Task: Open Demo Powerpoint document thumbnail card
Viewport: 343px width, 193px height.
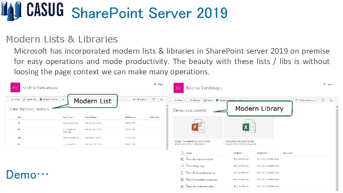Action: pos(198,131)
